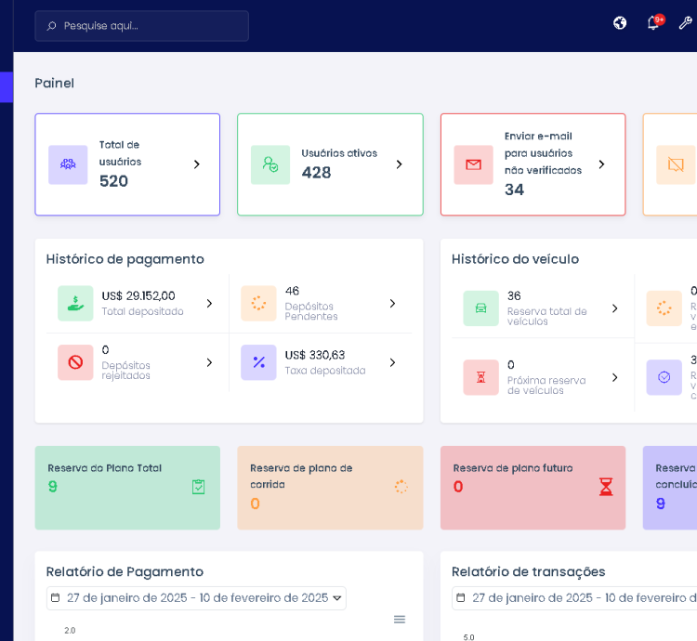Viewport: 697px width, 641px height.
Task: Expand Depósitos Pendentes chevron arrow
Action: point(392,304)
